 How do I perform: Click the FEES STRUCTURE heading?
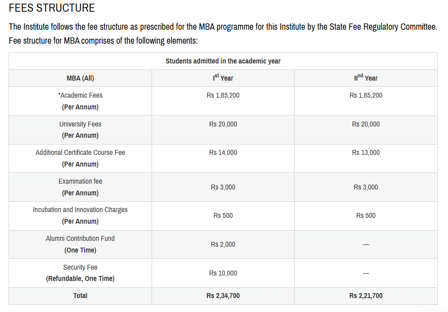52,8
